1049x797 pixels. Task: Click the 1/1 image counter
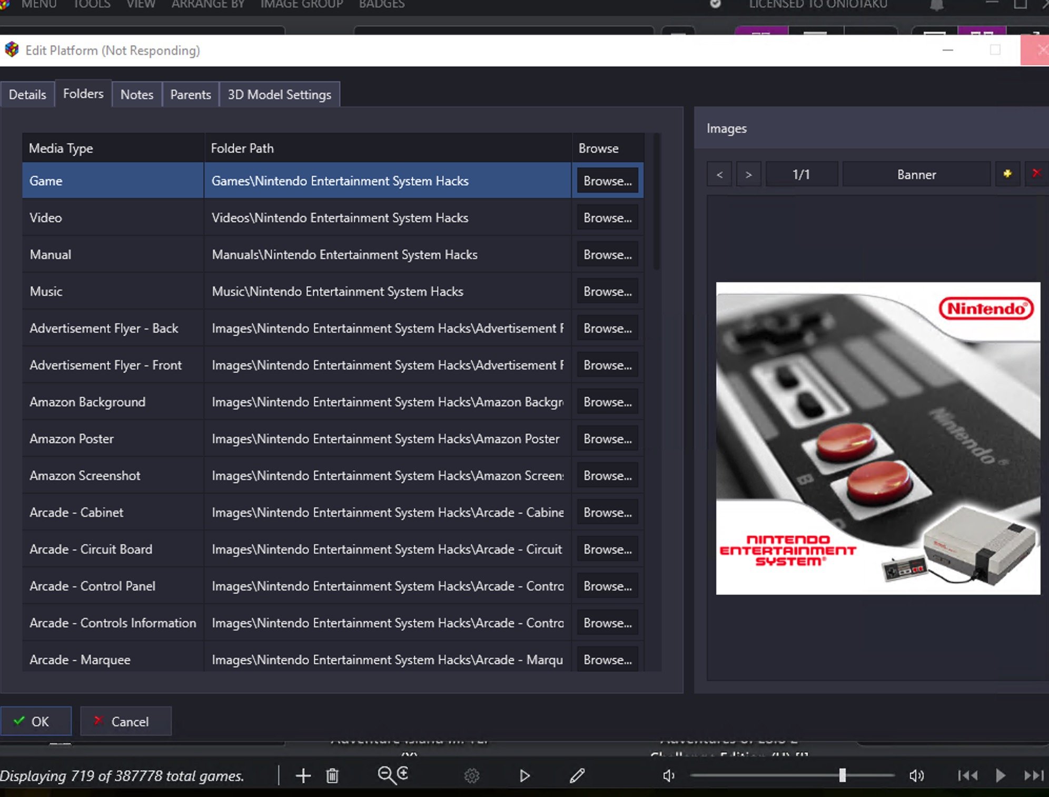(x=801, y=174)
